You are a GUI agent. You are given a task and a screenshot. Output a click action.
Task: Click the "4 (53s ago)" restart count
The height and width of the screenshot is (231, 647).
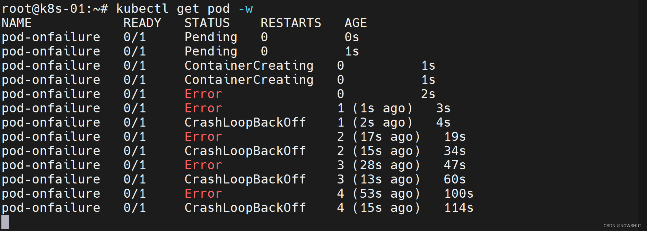pyautogui.click(x=378, y=194)
